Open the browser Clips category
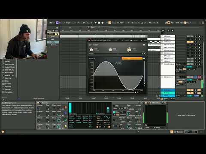 (7, 81)
